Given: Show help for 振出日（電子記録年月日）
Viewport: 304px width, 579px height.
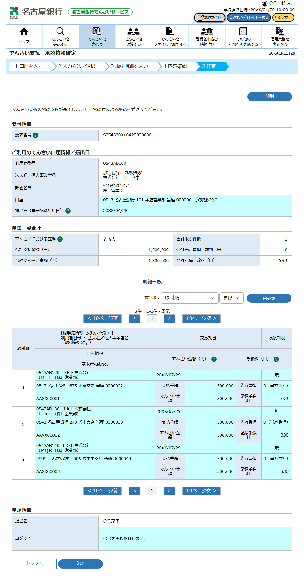Looking at the screenshot, I should 68,211.
